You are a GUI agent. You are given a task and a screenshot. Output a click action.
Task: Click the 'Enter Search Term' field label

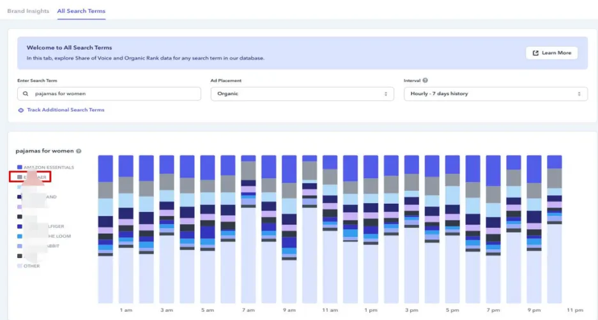tap(37, 80)
